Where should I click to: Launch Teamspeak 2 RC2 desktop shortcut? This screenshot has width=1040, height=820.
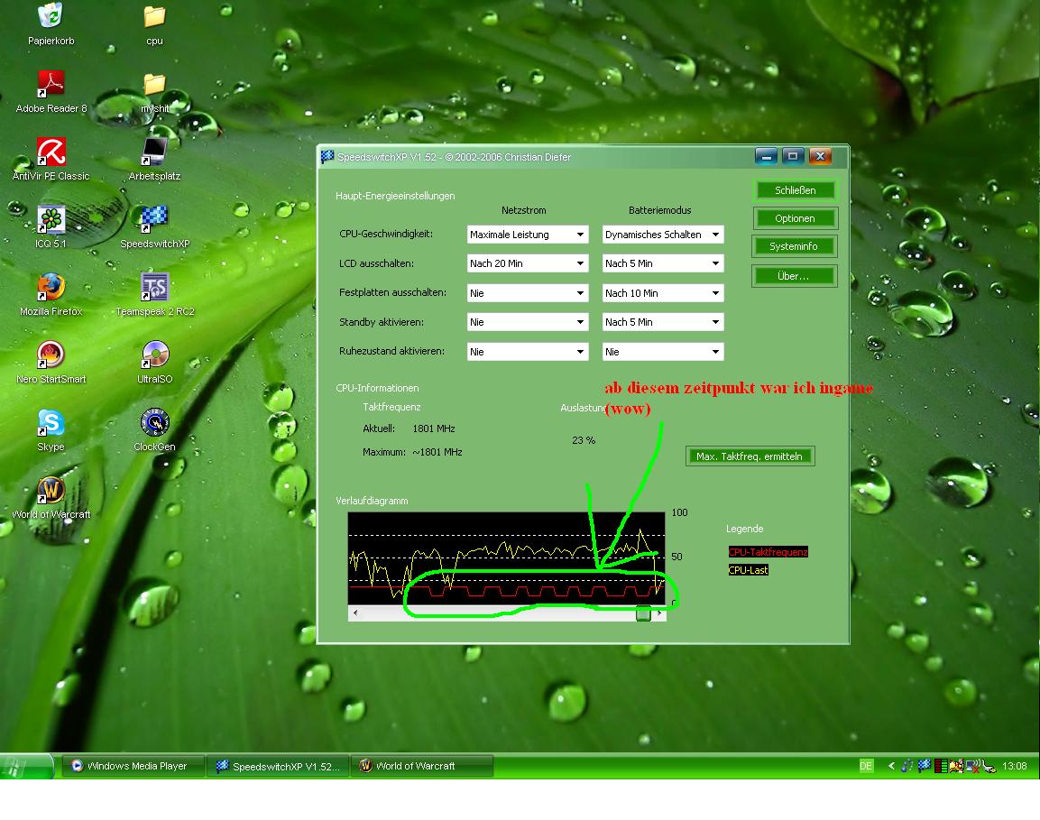(x=154, y=295)
